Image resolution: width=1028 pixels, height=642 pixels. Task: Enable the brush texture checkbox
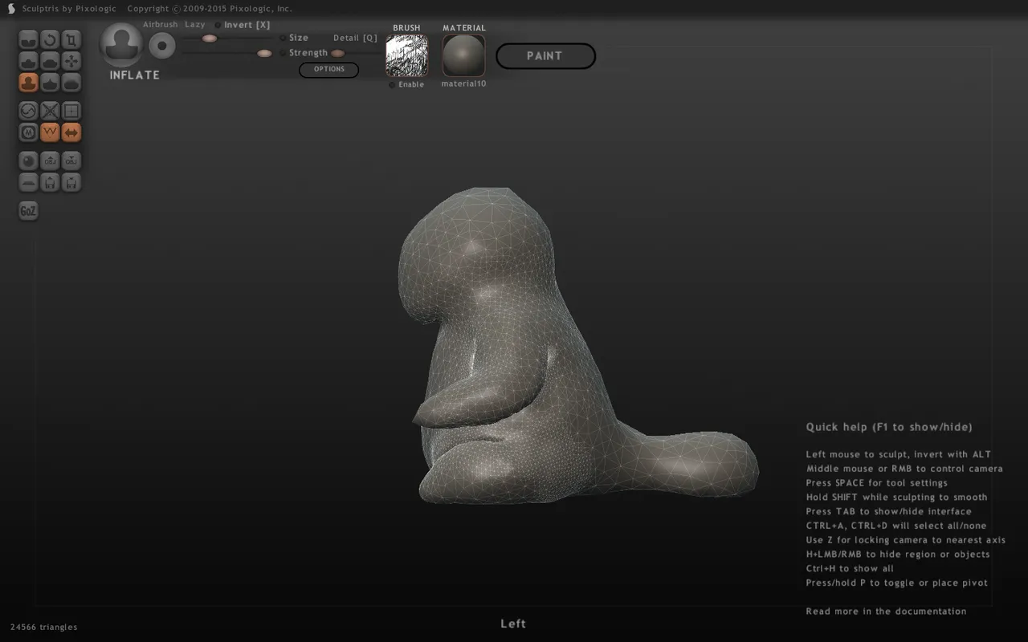[x=392, y=84]
